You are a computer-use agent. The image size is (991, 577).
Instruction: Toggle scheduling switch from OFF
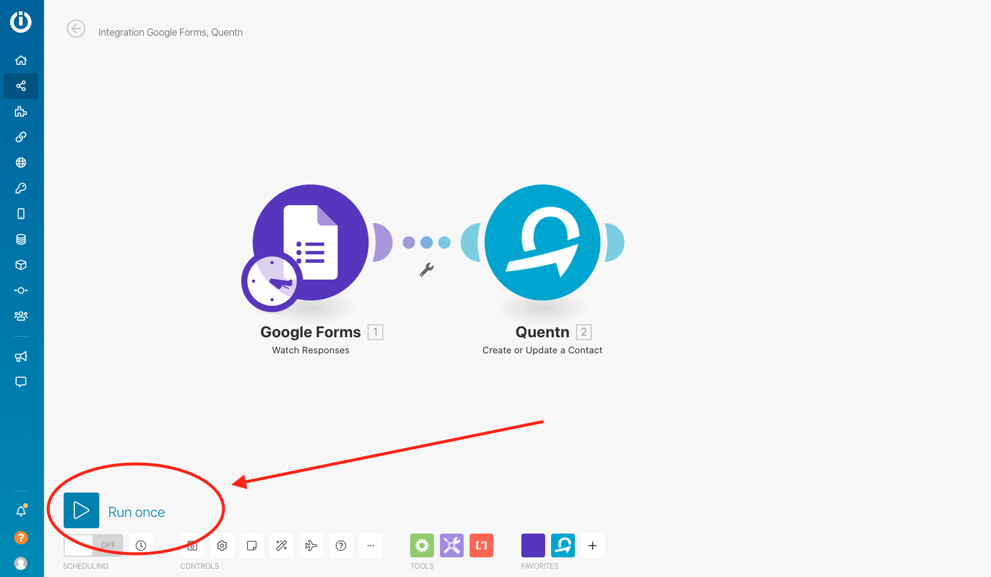coord(93,545)
